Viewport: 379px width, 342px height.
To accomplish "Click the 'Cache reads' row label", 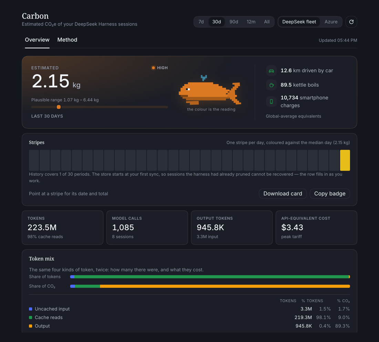I will coord(49,317).
